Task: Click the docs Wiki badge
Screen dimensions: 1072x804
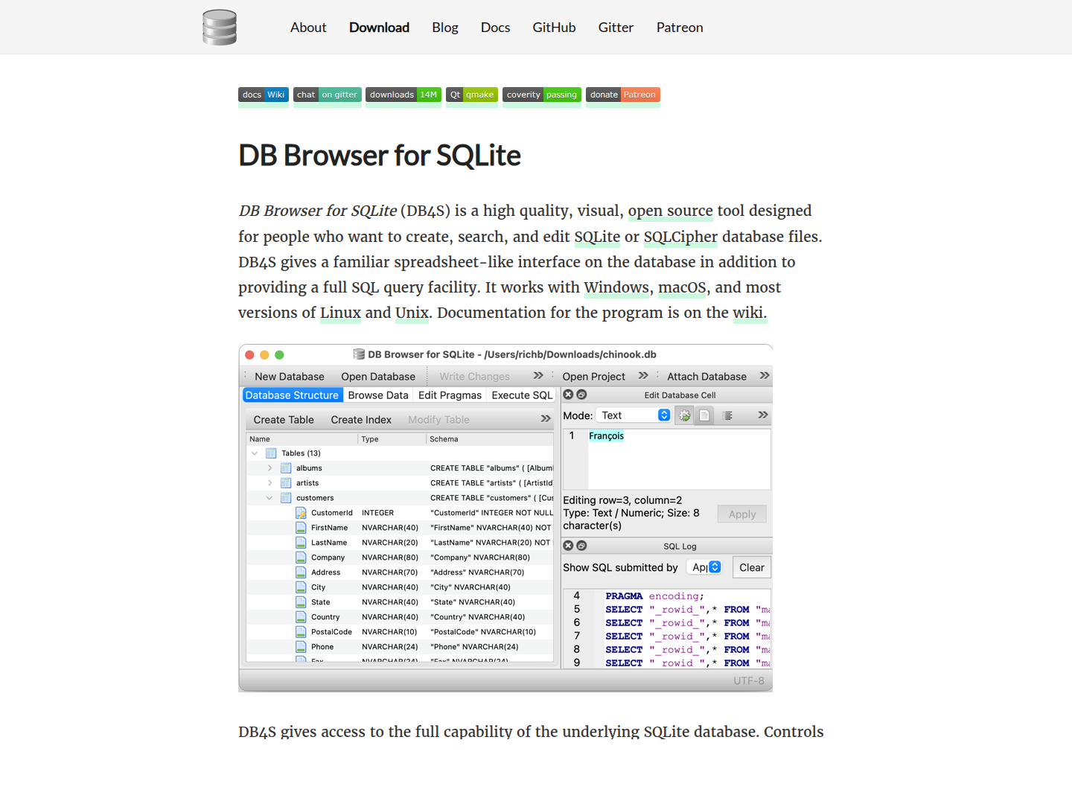Action: coord(264,95)
